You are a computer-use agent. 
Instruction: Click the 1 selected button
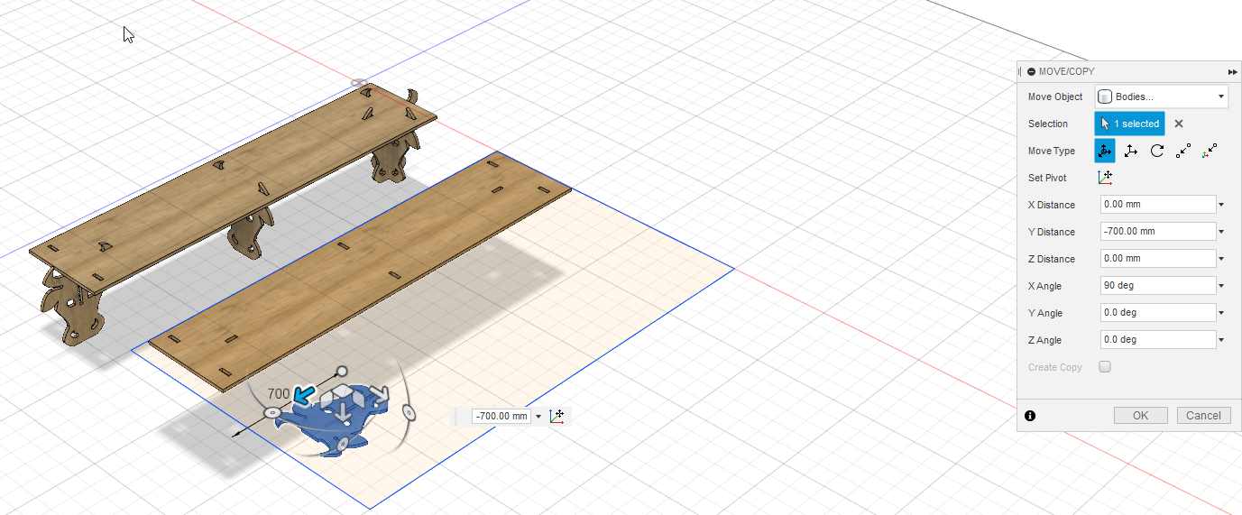coord(1129,124)
